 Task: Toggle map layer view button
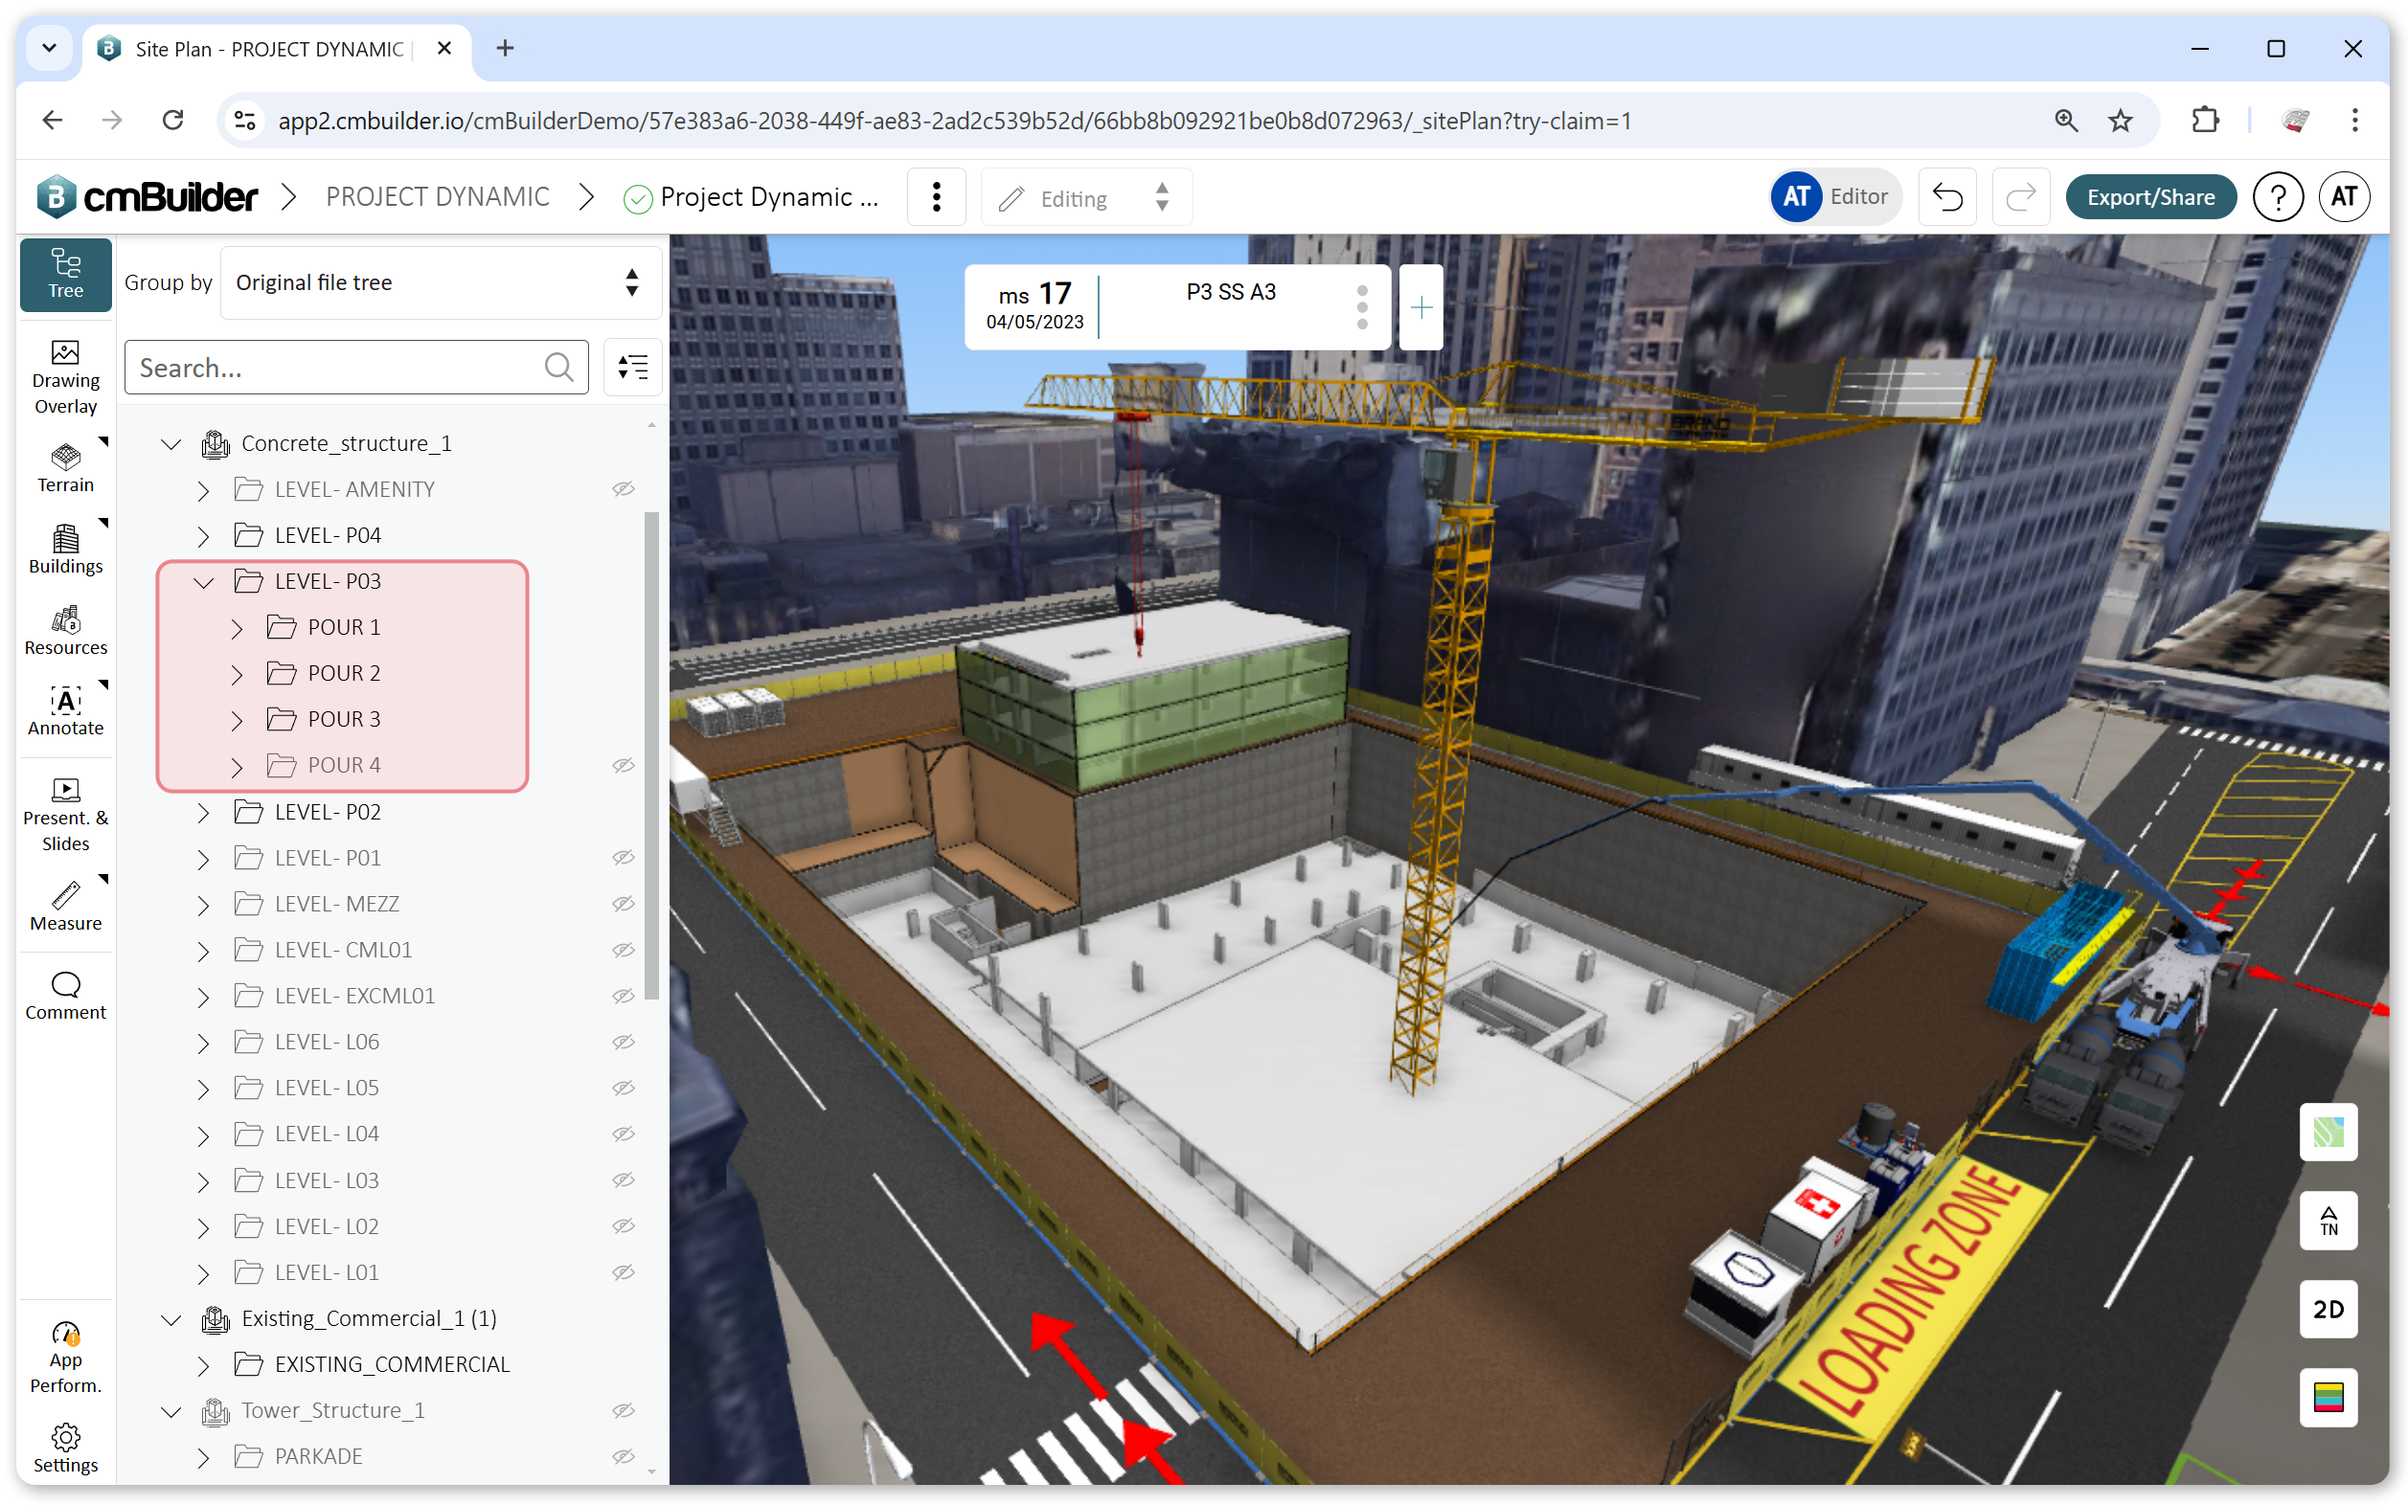click(x=2328, y=1132)
